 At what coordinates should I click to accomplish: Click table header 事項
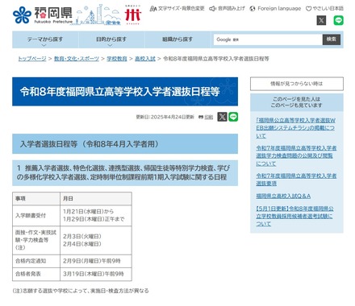coord(36,199)
